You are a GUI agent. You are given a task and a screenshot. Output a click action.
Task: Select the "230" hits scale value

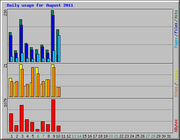tap(5, 13)
